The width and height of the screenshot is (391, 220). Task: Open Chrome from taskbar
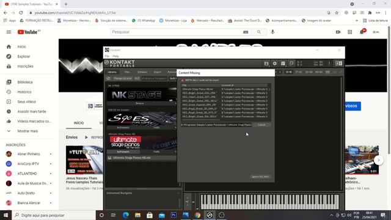tap(197, 215)
